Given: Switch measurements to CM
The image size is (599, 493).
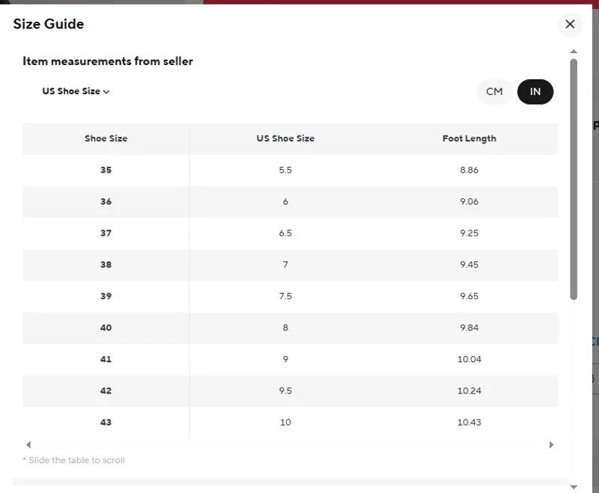Looking at the screenshot, I should pyautogui.click(x=494, y=91).
